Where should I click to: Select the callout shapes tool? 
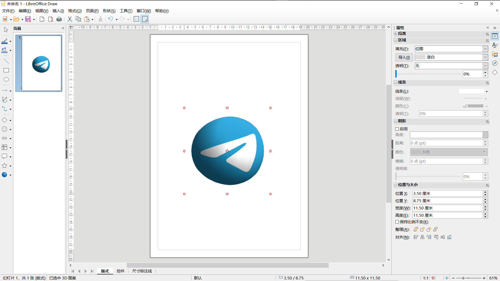(4, 156)
